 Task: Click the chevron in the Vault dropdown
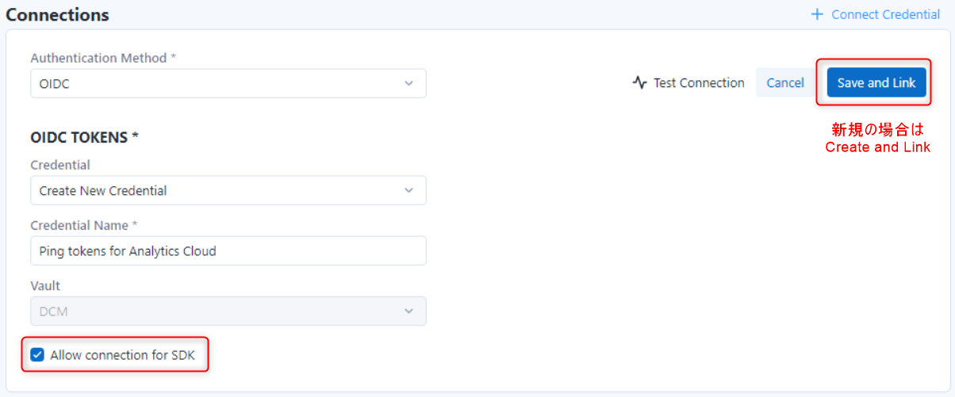point(408,311)
